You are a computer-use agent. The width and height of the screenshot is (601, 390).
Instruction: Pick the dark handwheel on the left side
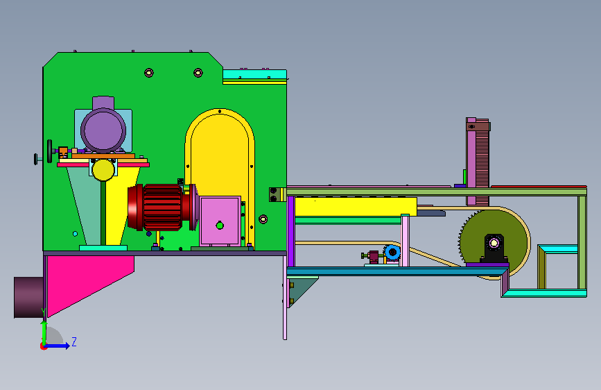(49, 151)
